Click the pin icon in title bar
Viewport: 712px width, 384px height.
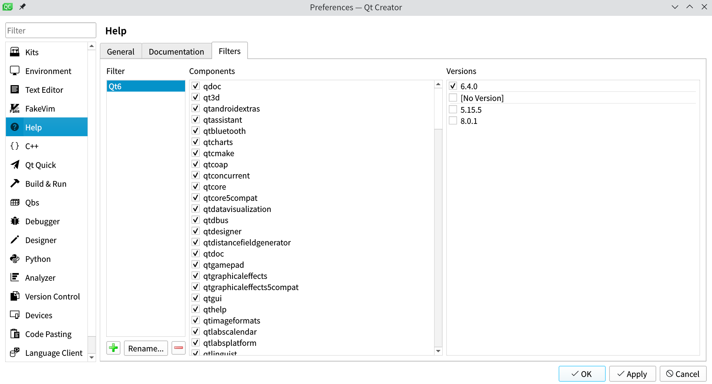[23, 7]
